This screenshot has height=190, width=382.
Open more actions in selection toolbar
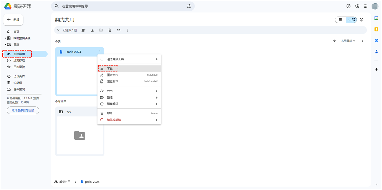tap(127, 30)
